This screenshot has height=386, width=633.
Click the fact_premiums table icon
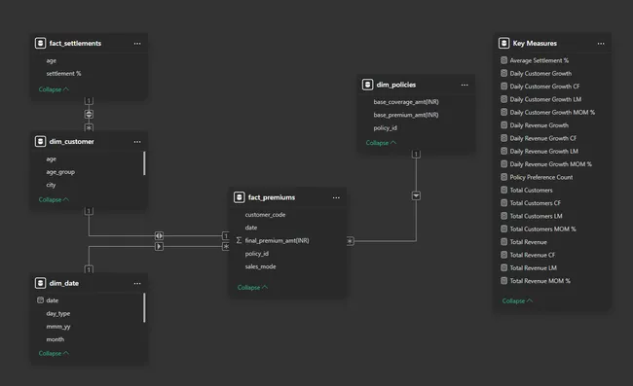coord(240,197)
